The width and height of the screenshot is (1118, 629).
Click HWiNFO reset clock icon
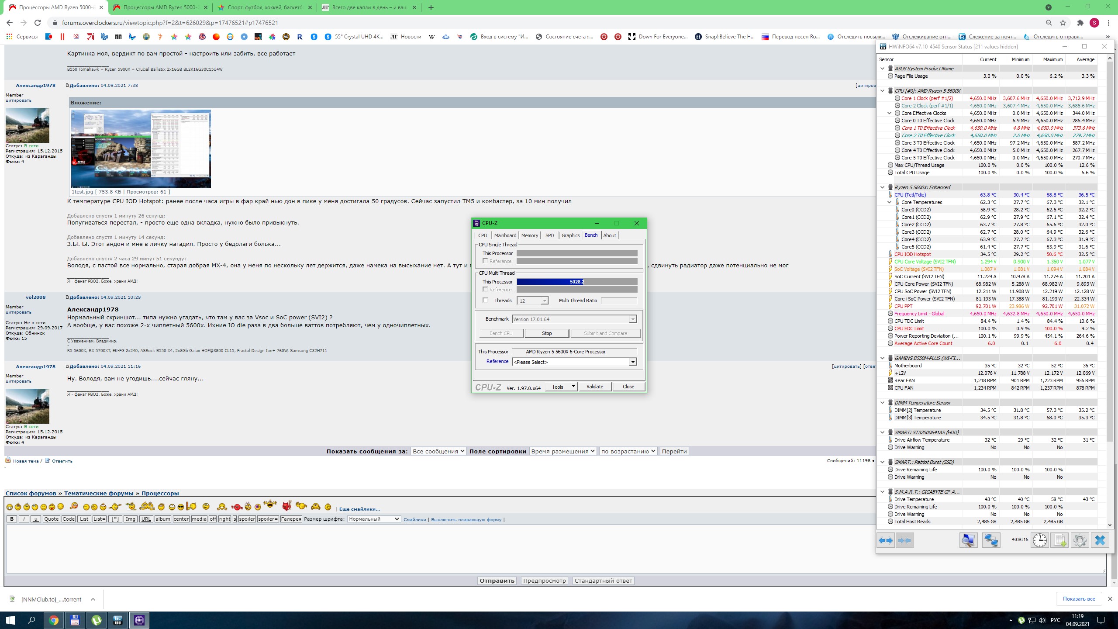1039,540
